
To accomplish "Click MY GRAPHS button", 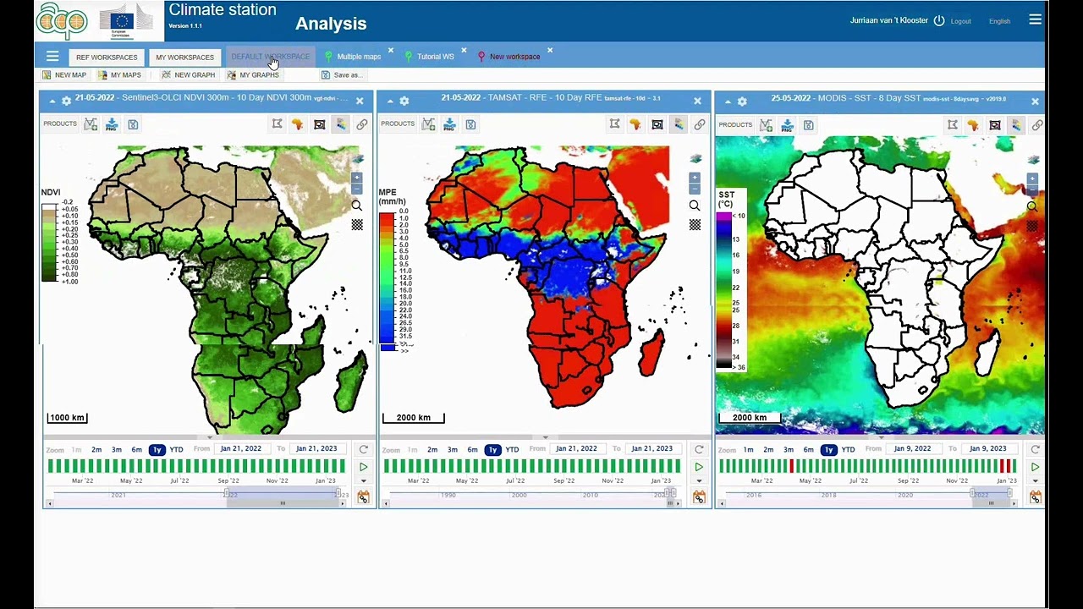I will (253, 75).
